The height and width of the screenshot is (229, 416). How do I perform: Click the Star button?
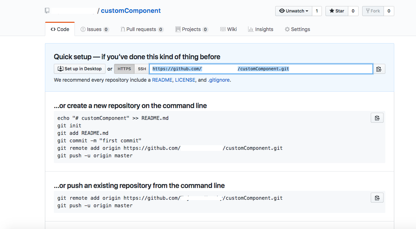(x=337, y=11)
